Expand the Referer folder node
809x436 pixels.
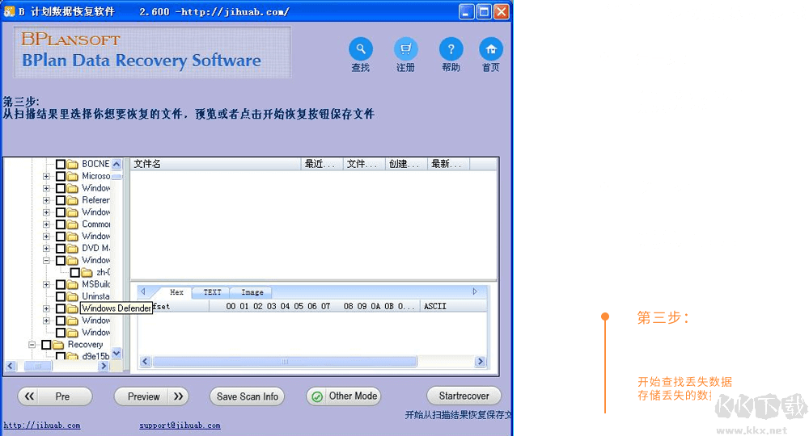pos(46,200)
